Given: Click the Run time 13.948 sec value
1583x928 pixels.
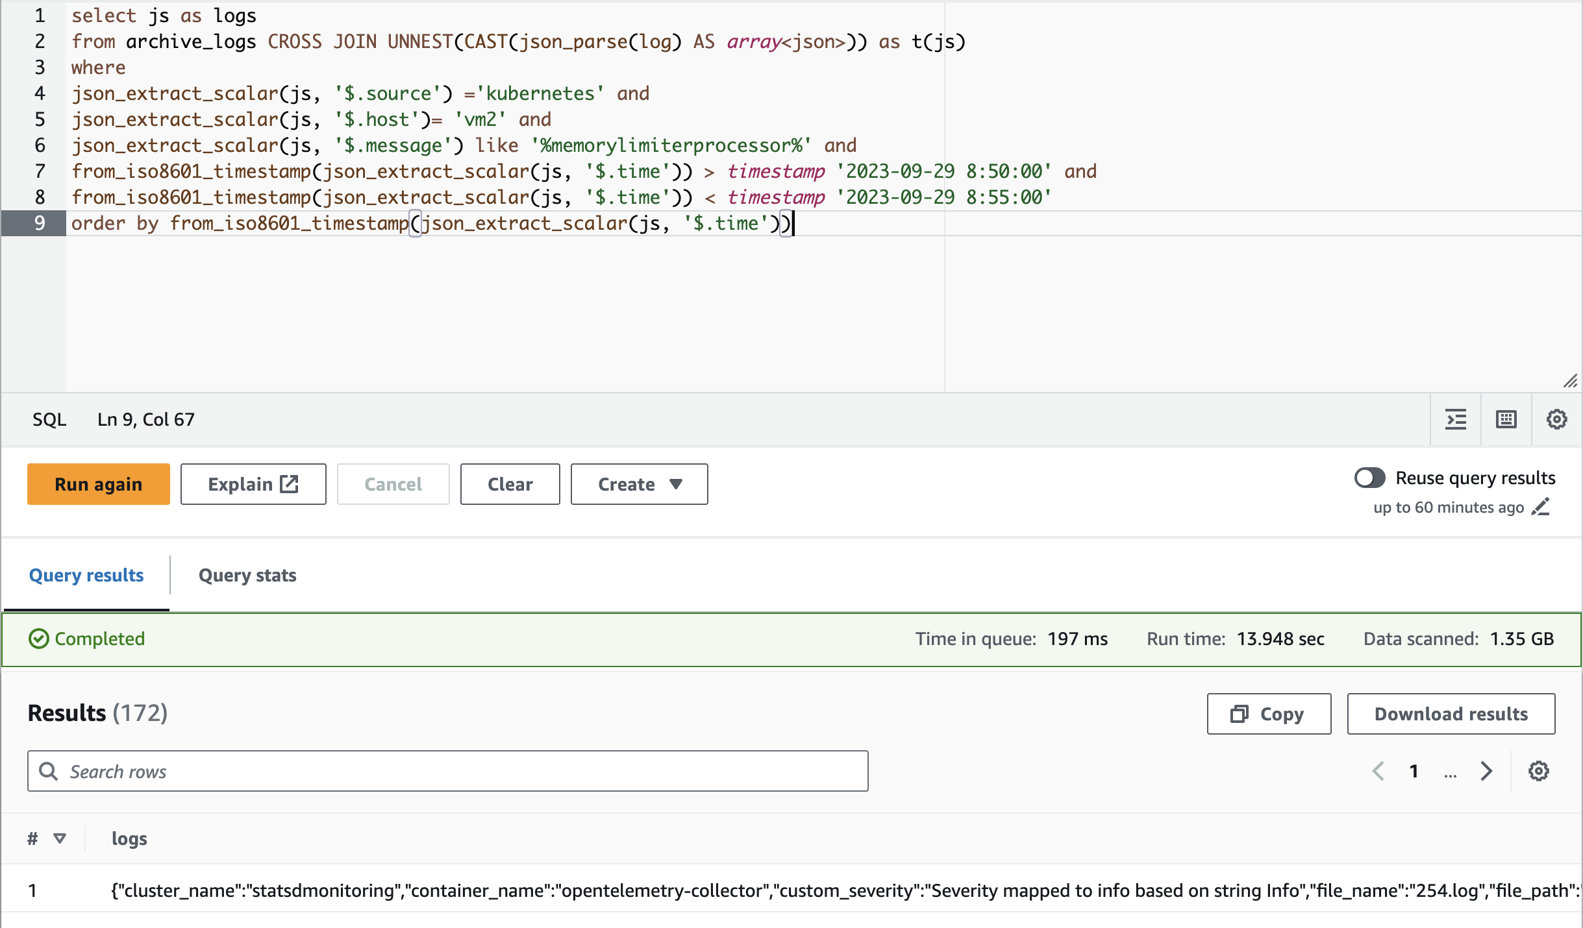Looking at the screenshot, I should [1280, 639].
